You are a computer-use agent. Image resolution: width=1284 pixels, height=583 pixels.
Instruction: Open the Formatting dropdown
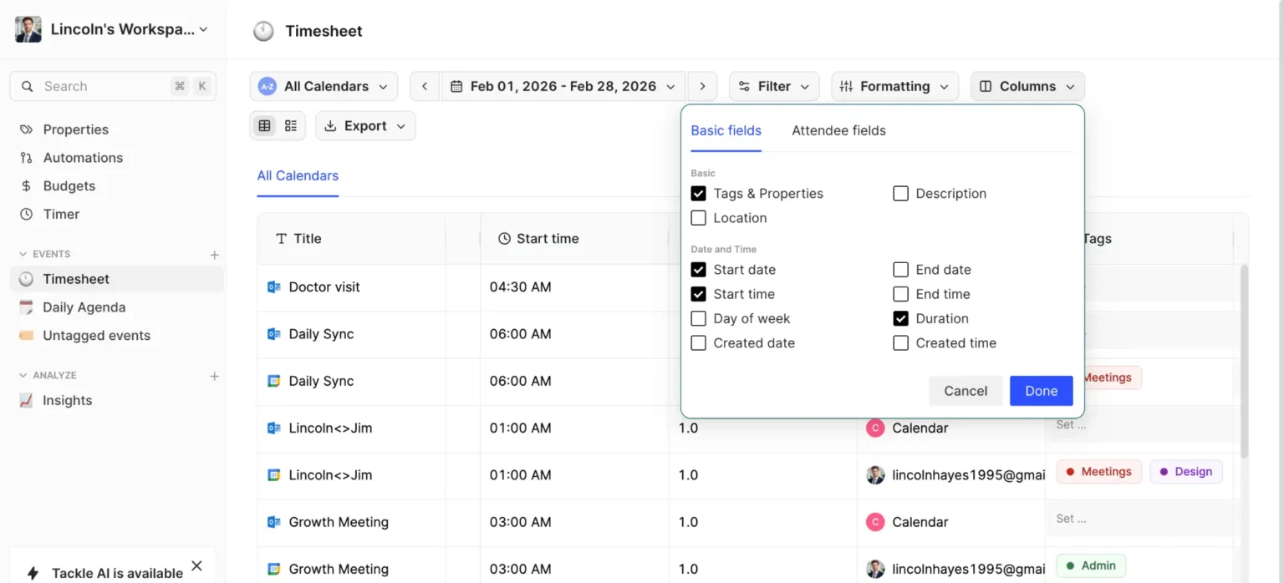[x=894, y=86]
